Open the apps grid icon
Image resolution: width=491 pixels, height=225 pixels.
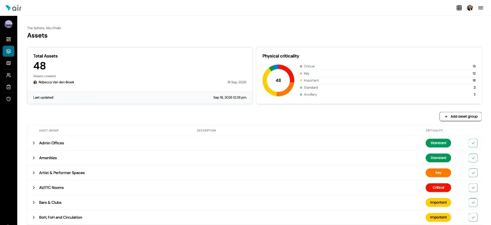pos(459,8)
